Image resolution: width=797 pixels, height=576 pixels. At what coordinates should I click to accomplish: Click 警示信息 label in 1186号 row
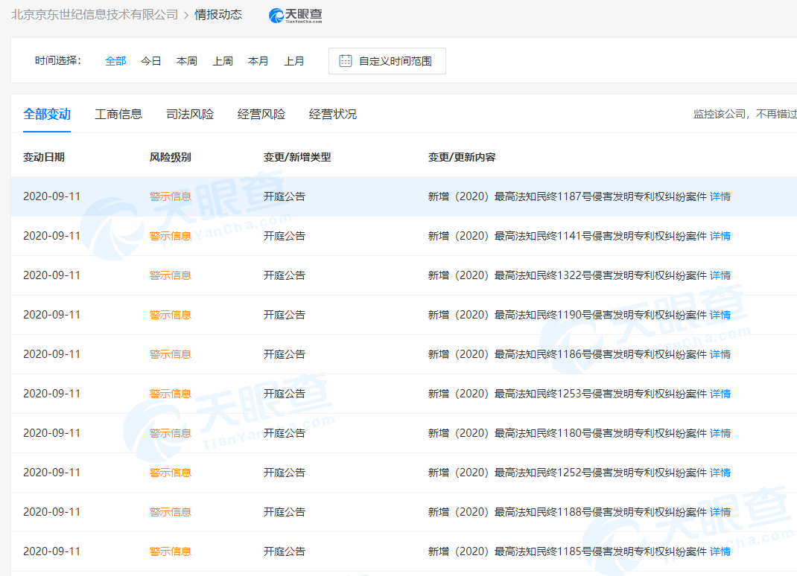pos(171,354)
